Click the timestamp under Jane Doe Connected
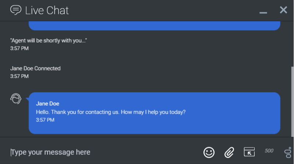Screen dimensions: 294x164 pyautogui.click(x=20, y=76)
